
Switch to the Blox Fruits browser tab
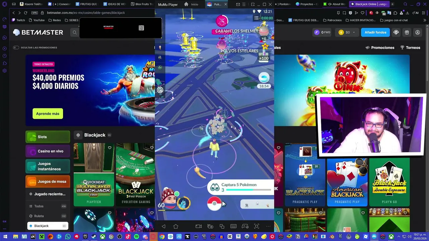pos(141,4)
